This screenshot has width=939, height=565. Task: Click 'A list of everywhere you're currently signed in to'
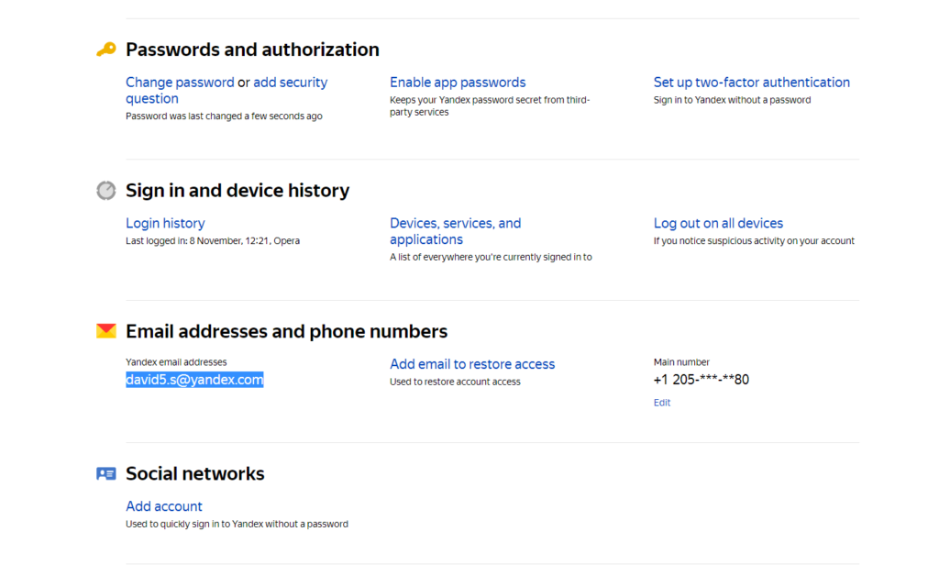(491, 257)
